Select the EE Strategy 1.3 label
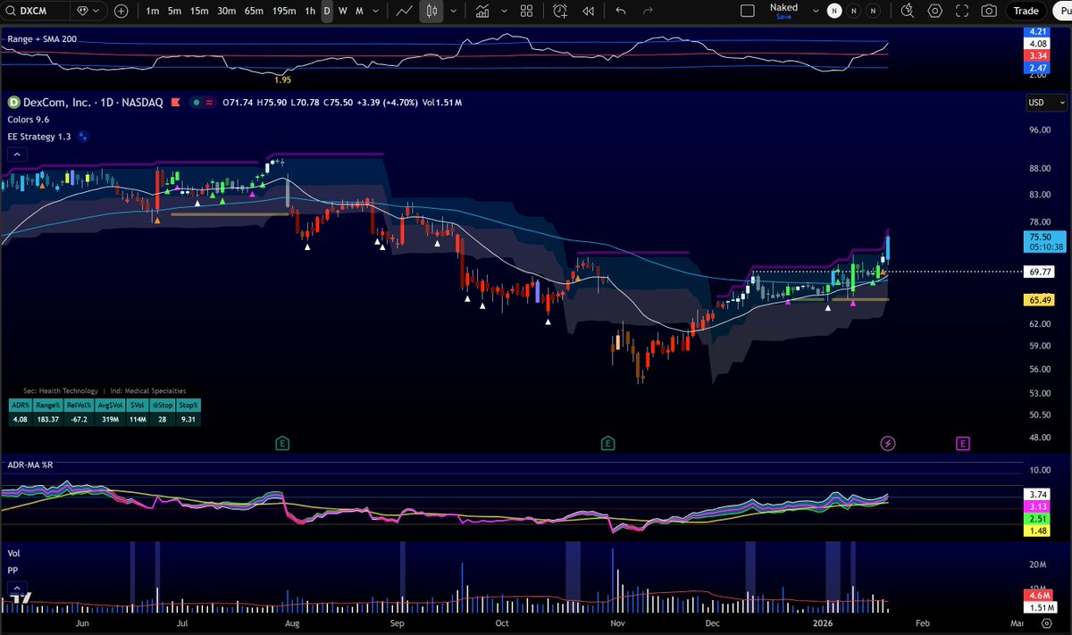The width and height of the screenshot is (1072, 635). click(x=39, y=137)
